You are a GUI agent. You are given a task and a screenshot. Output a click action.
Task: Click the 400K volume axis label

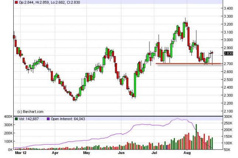(x=8, y=117)
